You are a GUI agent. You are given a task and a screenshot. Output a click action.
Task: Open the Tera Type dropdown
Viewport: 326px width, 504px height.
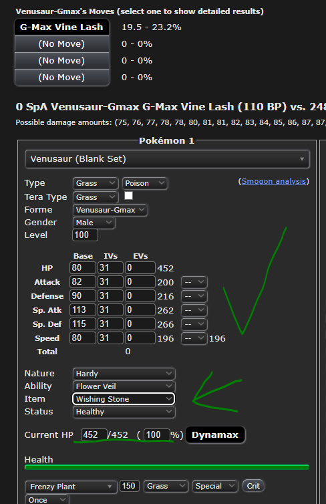pyautogui.click(x=95, y=197)
